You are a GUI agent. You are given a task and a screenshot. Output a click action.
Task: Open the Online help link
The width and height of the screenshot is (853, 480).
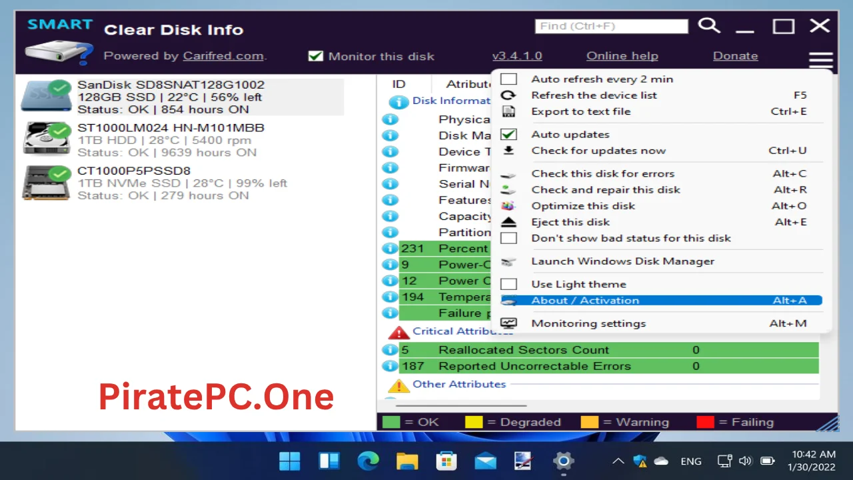[622, 56]
